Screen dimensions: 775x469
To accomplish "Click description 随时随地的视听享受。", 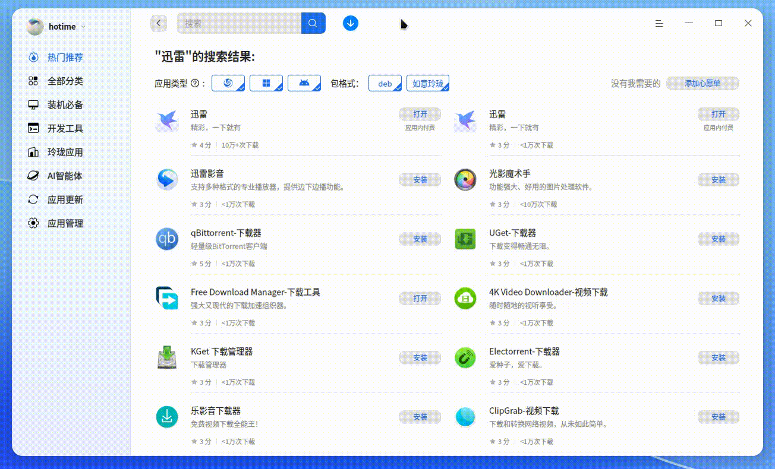I will pyautogui.click(x=524, y=306).
